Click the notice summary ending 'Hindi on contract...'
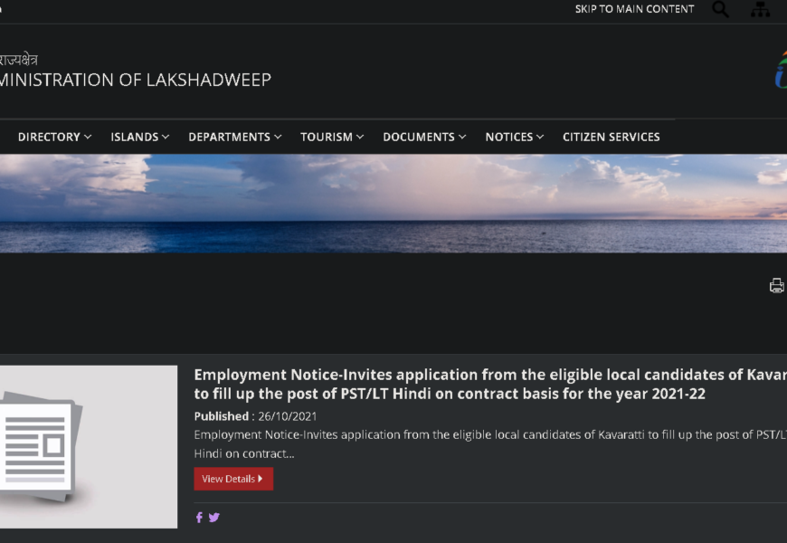The height and width of the screenshot is (543, 787). point(490,443)
